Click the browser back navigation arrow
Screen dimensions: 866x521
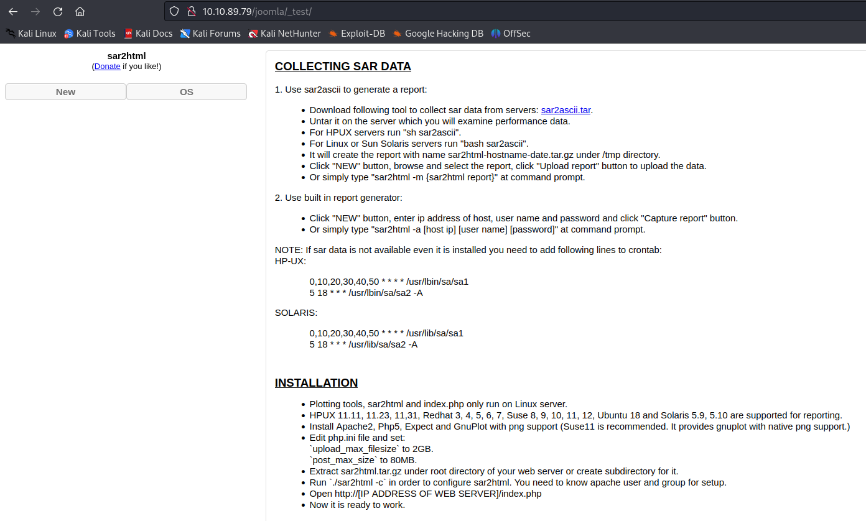tap(12, 11)
